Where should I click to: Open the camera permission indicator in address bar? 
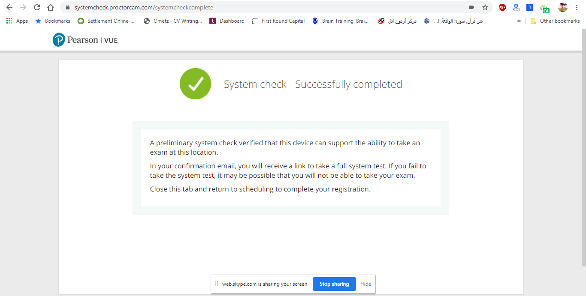pyautogui.click(x=471, y=7)
